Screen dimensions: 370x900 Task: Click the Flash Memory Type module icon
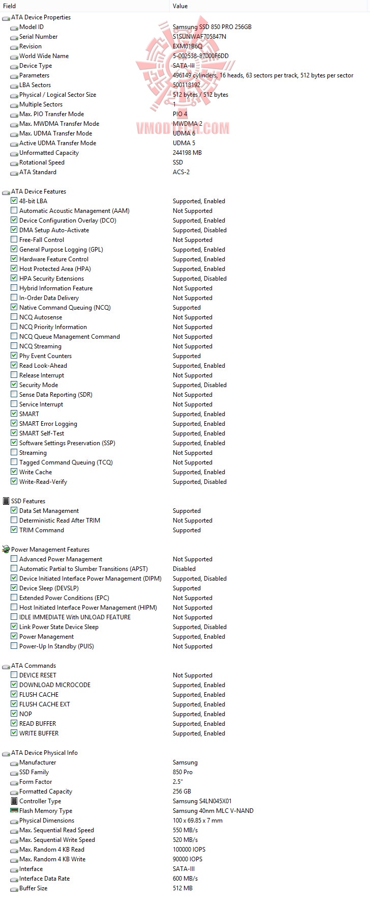(x=14, y=811)
